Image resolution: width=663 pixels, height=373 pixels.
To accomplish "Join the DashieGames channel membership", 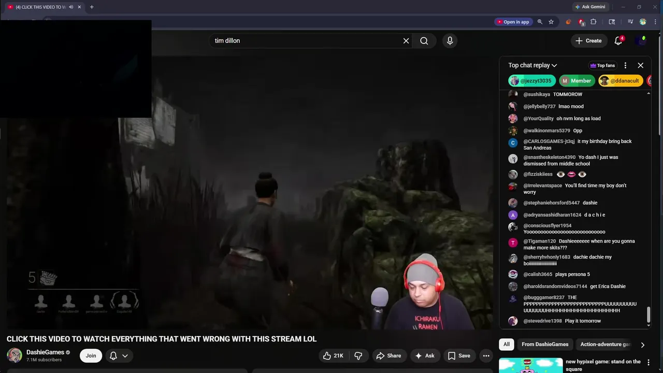I will [x=91, y=356].
